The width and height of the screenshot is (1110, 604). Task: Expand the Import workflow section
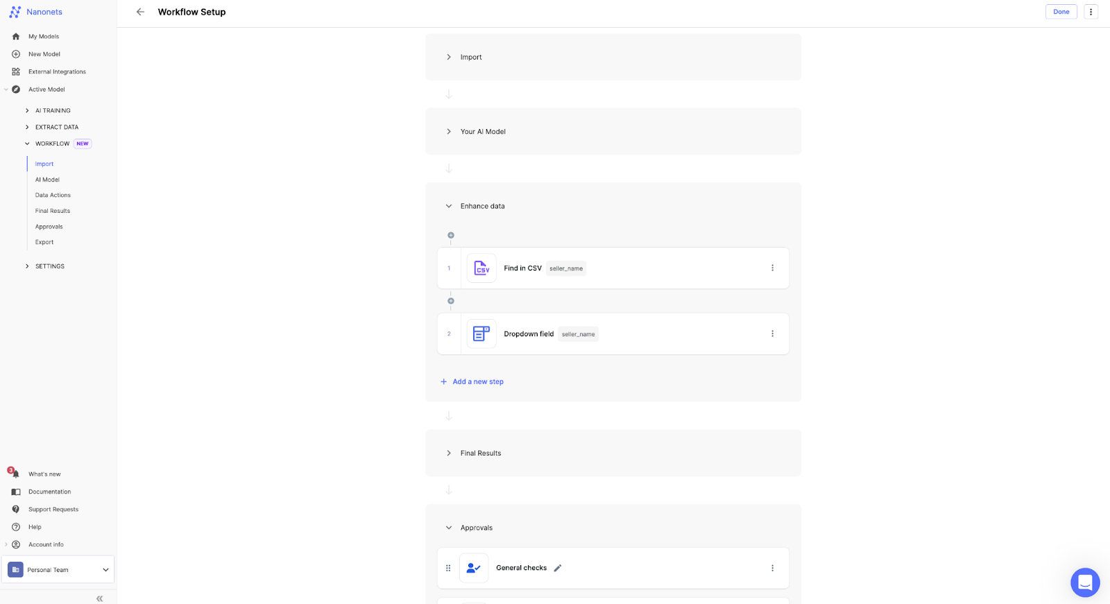tap(449, 57)
